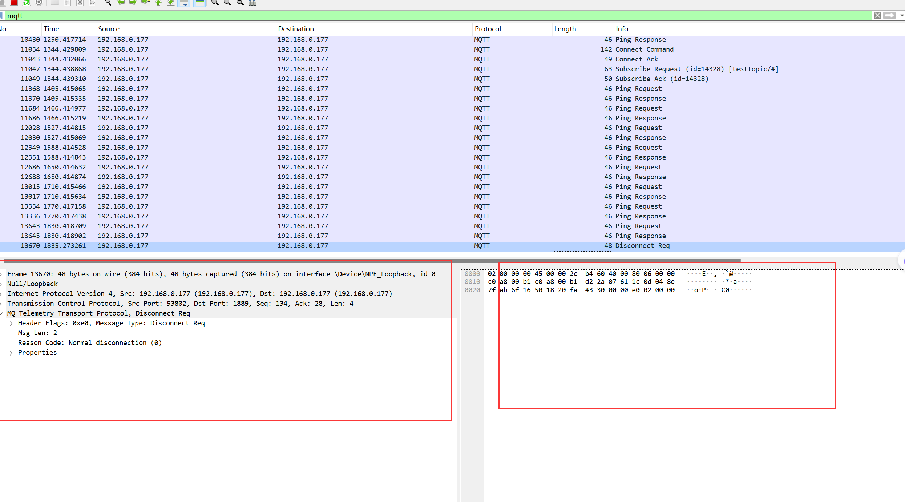The image size is (905, 502).
Task: Toggle auto-scroll during live capture
Action: (184, 3)
